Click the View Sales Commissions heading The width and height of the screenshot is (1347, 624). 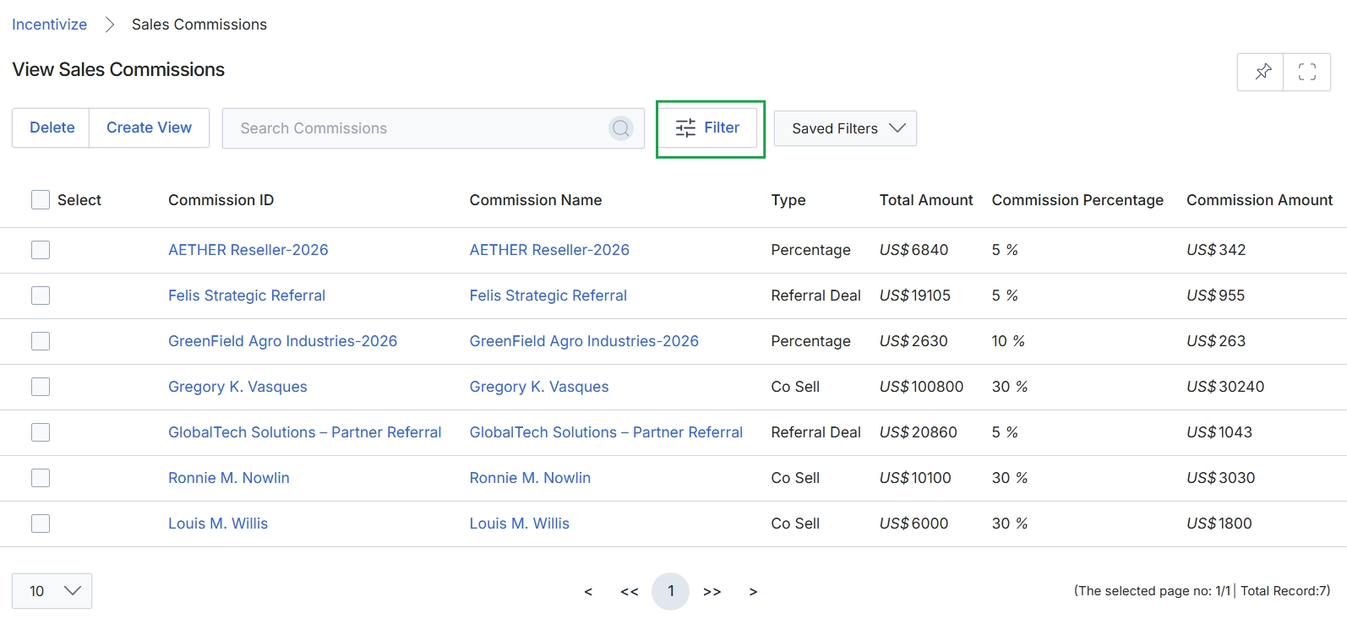point(118,69)
